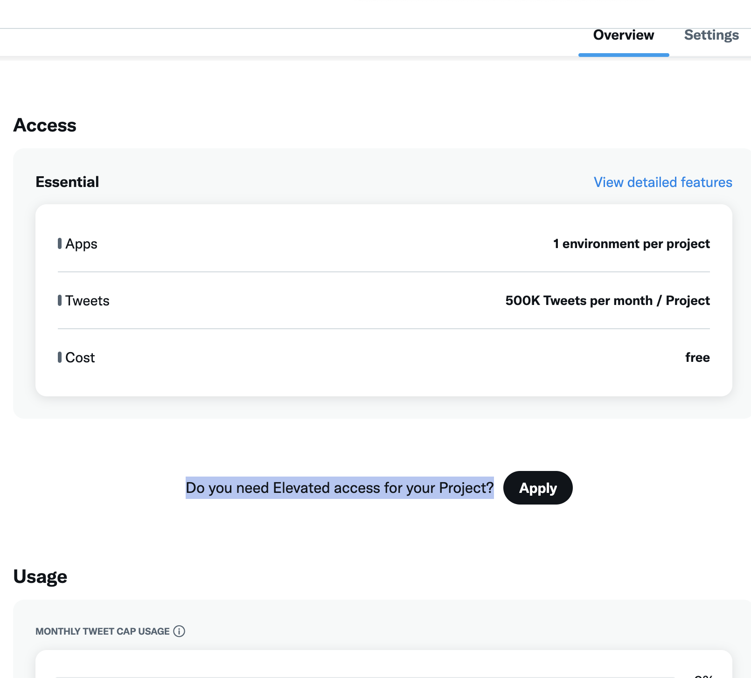Open the Settings tab
This screenshot has width=751, height=678.
tap(711, 35)
